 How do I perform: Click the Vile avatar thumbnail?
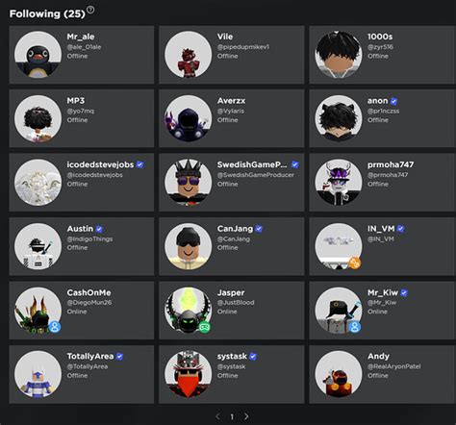pyautogui.click(x=188, y=54)
